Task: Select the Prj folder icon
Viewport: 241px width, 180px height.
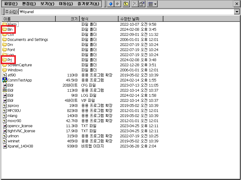Action: click(x=4, y=60)
